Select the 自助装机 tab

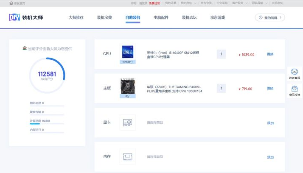[133, 17]
